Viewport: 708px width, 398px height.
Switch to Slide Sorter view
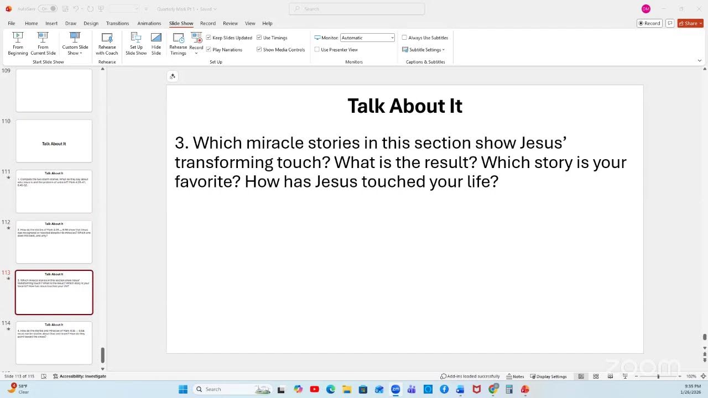(x=596, y=376)
